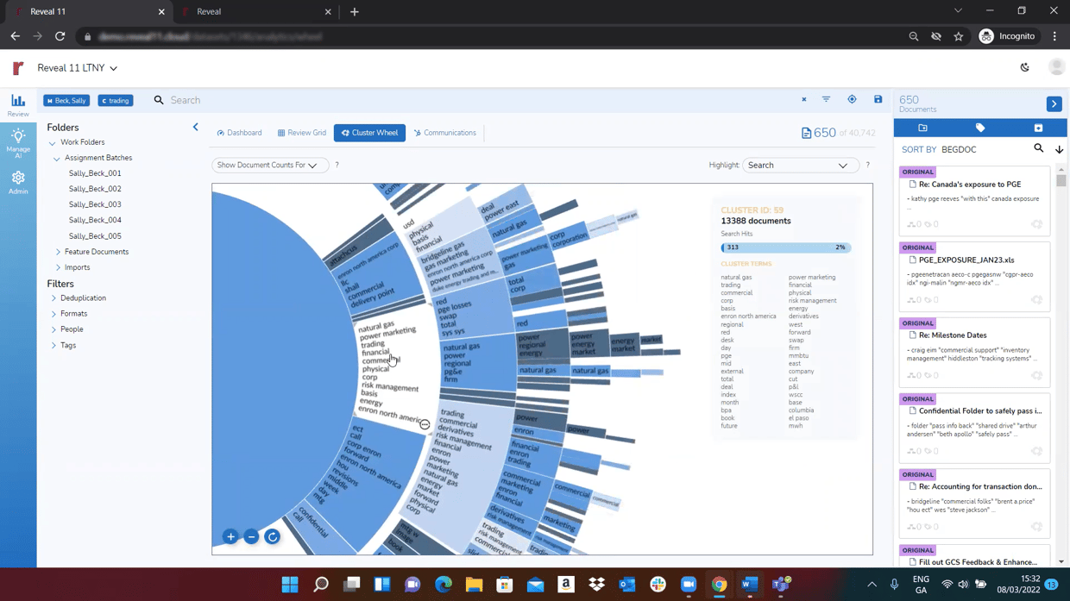Click the Search Hits progress bar
The width and height of the screenshot is (1070, 601).
(786, 247)
